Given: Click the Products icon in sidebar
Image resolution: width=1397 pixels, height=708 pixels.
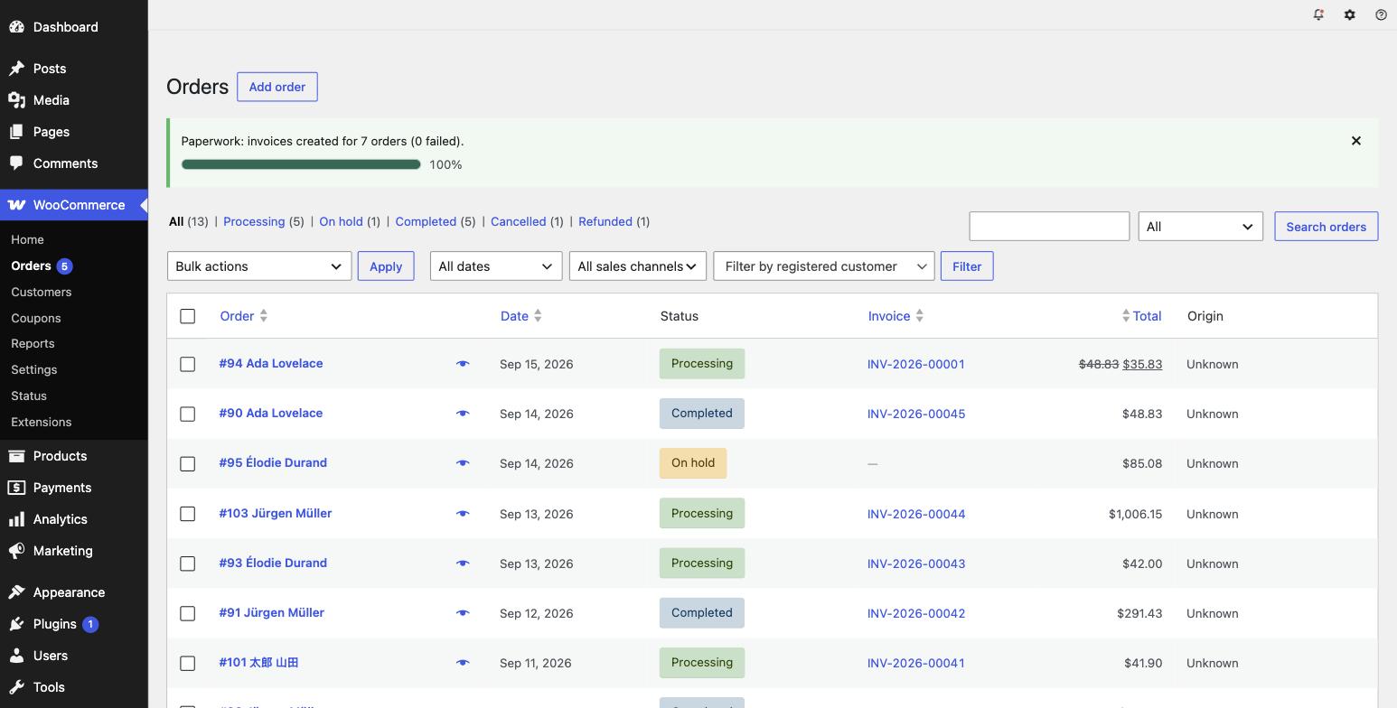Looking at the screenshot, I should tap(16, 456).
